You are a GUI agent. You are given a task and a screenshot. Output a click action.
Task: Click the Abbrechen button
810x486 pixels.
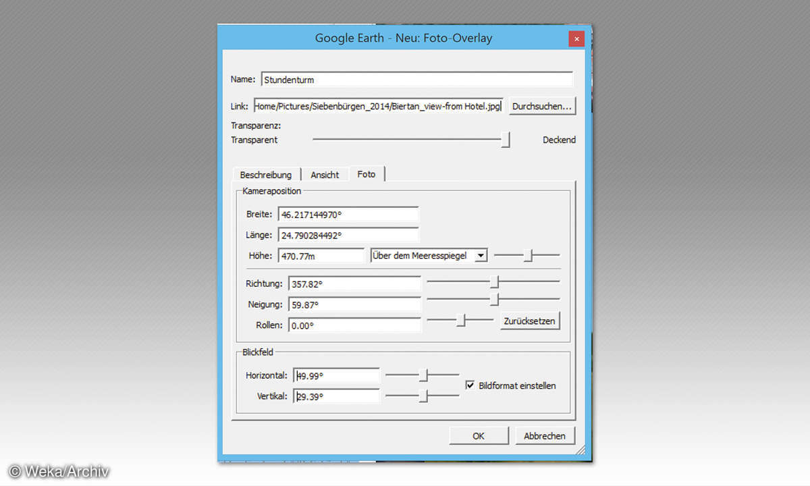pos(545,436)
